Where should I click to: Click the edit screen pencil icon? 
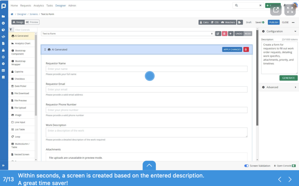217,33
